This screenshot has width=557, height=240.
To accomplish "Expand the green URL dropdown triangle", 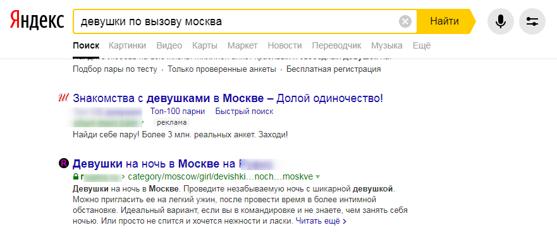I will [317, 176].
